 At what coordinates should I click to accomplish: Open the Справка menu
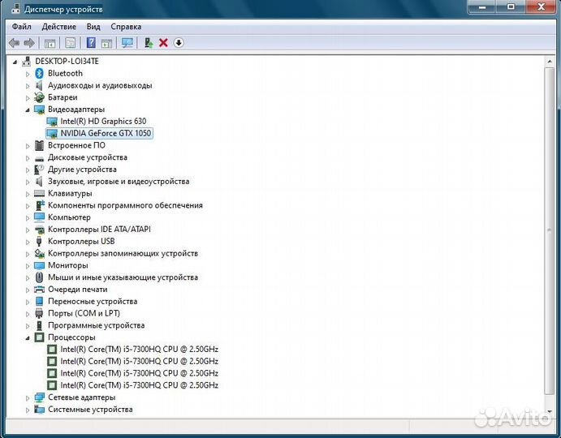(x=125, y=26)
